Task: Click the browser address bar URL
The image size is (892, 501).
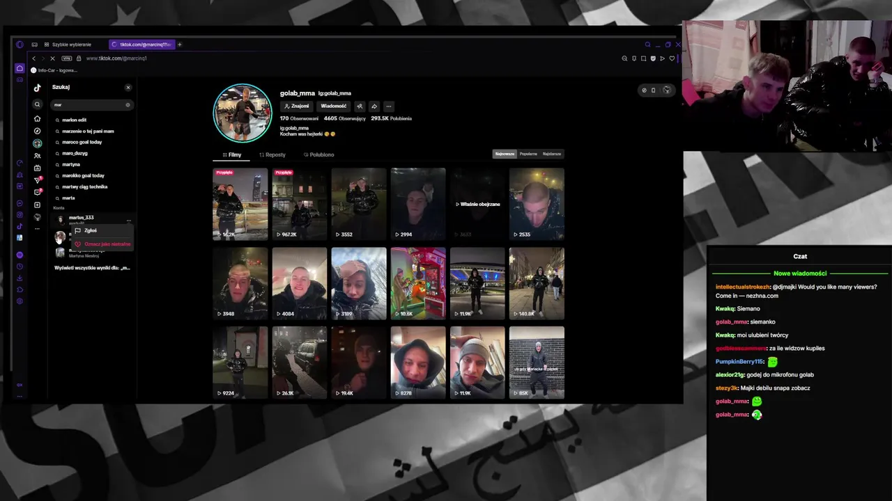Action: tap(116, 58)
